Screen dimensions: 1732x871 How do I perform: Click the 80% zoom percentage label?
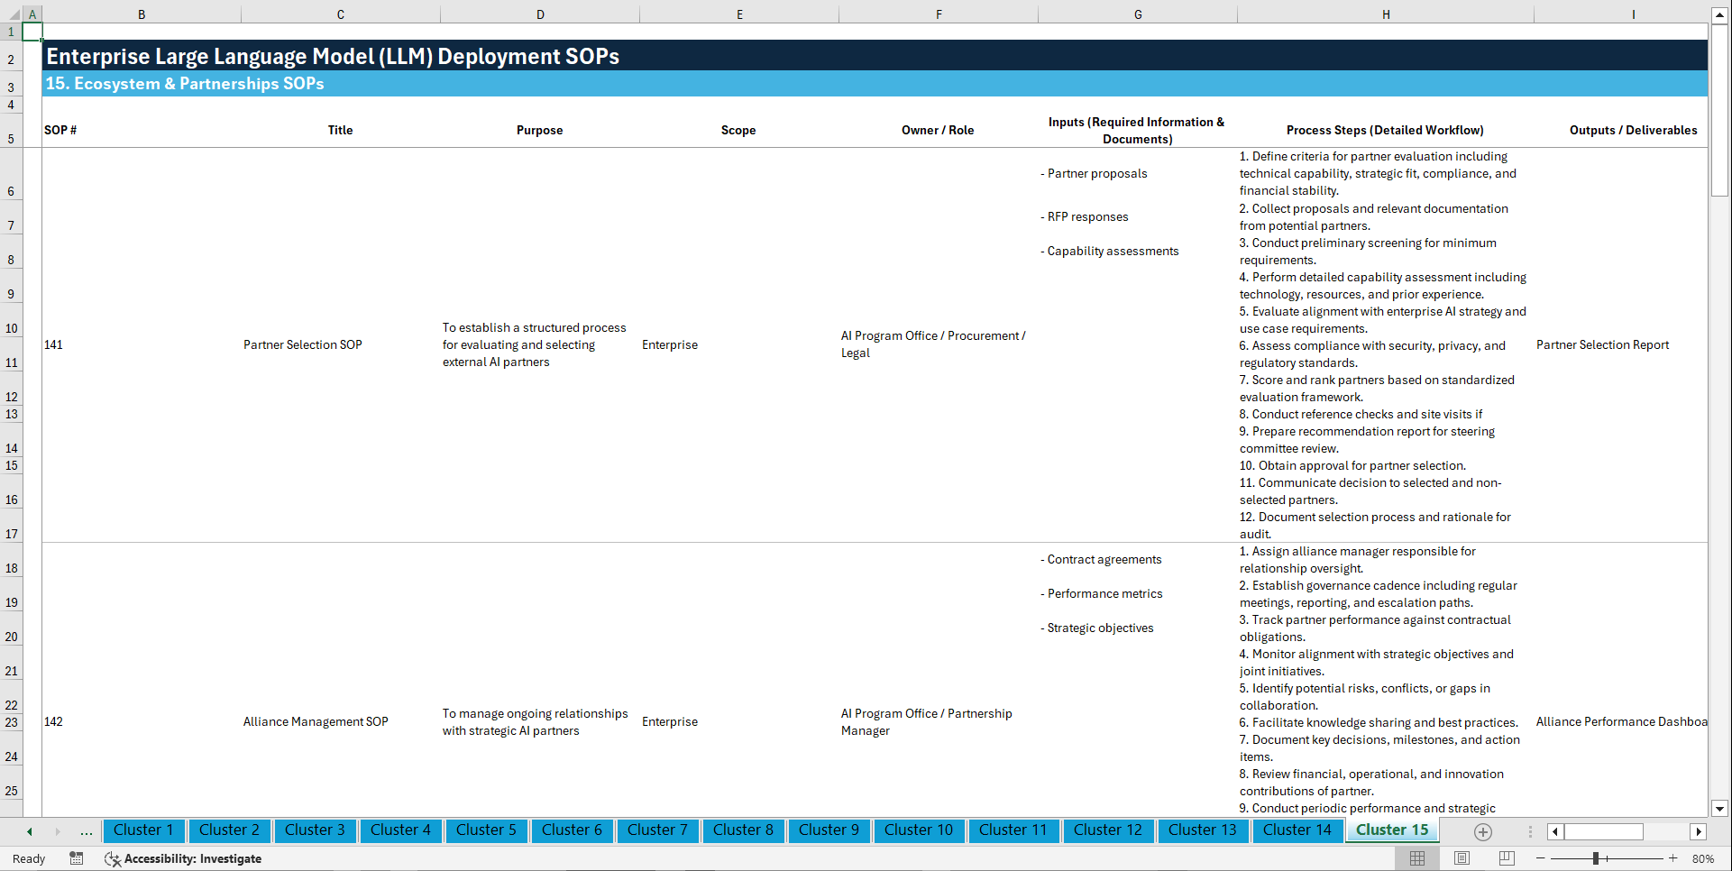tap(1703, 857)
